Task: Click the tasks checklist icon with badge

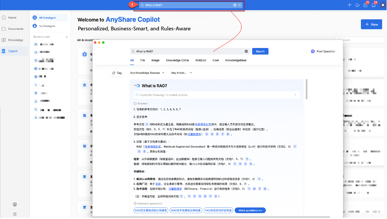Action: pyautogui.click(x=365, y=5)
